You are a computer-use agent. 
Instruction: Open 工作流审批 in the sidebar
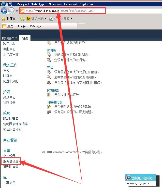[x=11, y=54]
